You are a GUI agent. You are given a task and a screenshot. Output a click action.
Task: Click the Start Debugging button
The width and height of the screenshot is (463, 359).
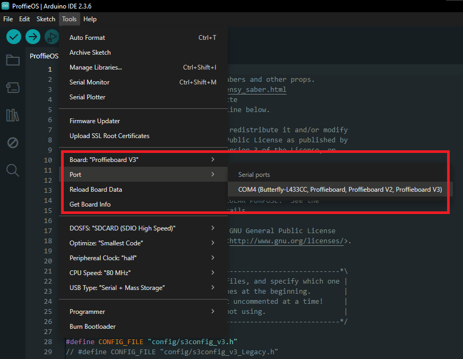pos(52,37)
